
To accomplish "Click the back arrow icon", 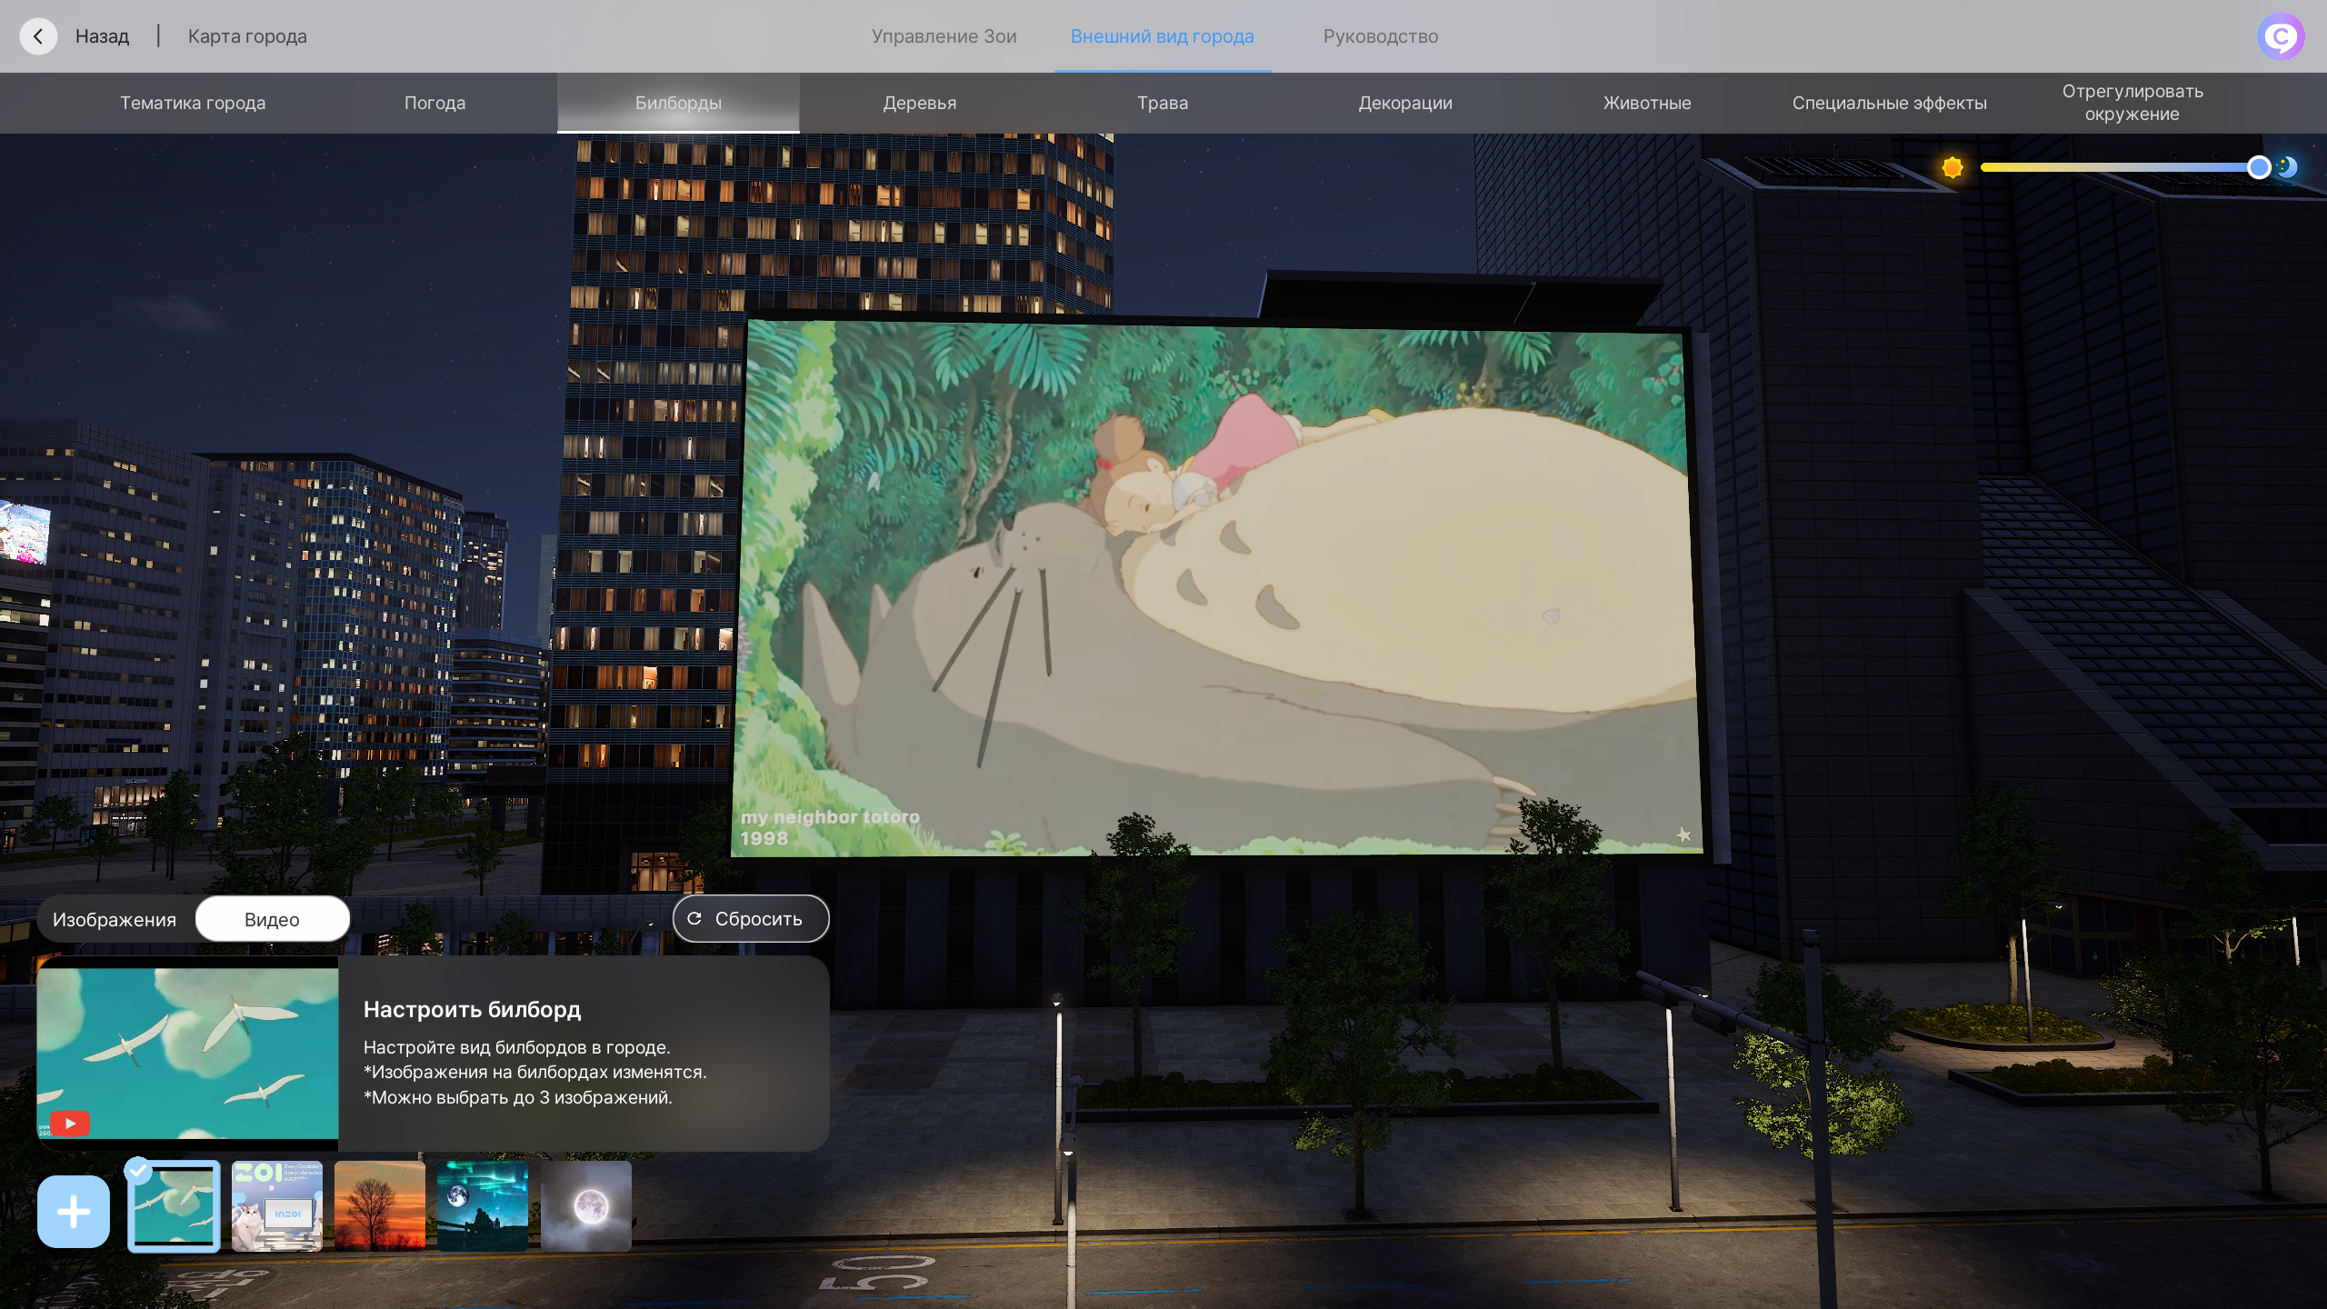I will pyautogui.click(x=38, y=36).
